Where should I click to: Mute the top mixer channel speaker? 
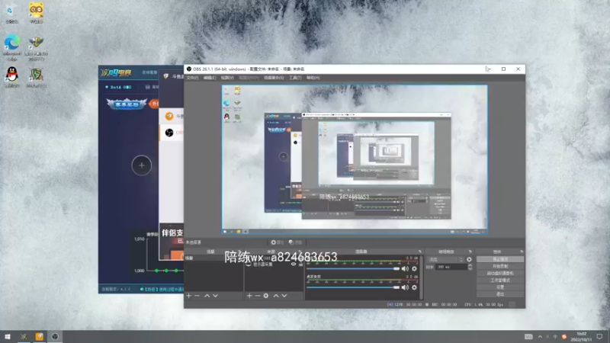click(x=405, y=269)
